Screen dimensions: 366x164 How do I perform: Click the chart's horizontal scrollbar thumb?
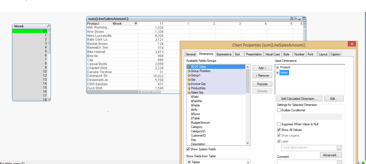point(151,92)
